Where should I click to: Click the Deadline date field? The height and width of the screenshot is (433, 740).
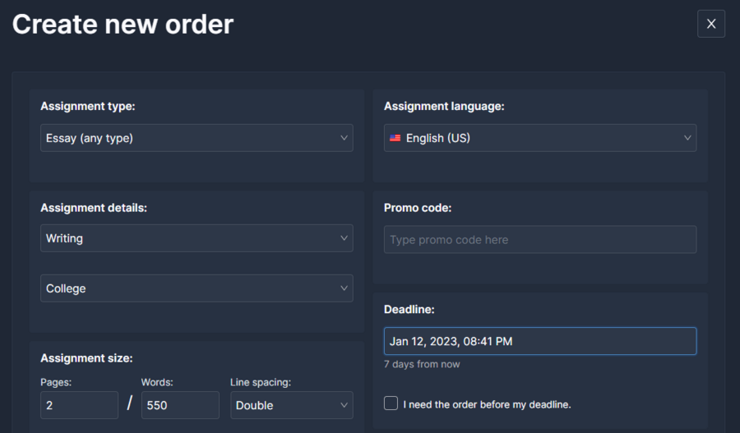pos(540,341)
